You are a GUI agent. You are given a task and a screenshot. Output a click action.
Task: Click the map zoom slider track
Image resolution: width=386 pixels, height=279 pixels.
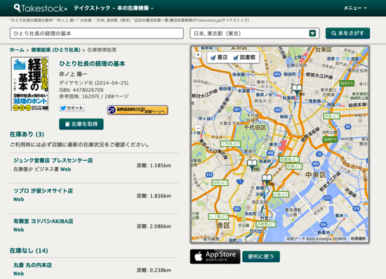(198, 91)
